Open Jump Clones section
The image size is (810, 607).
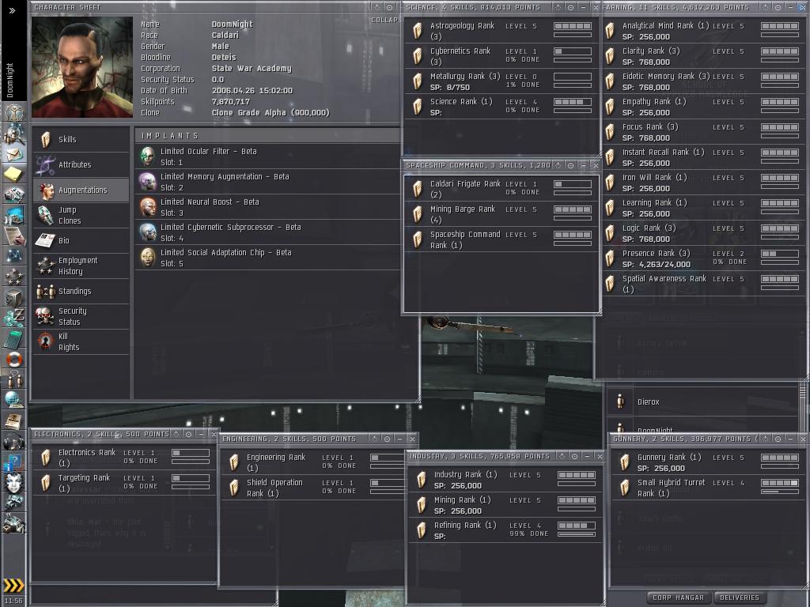[x=81, y=215]
